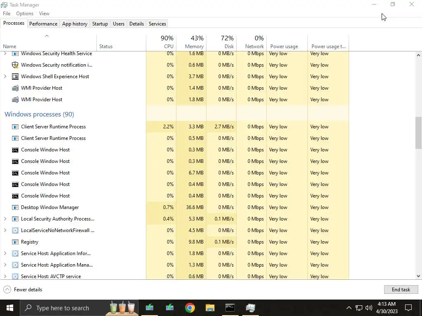Click the network status tray icon

tap(359, 308)
